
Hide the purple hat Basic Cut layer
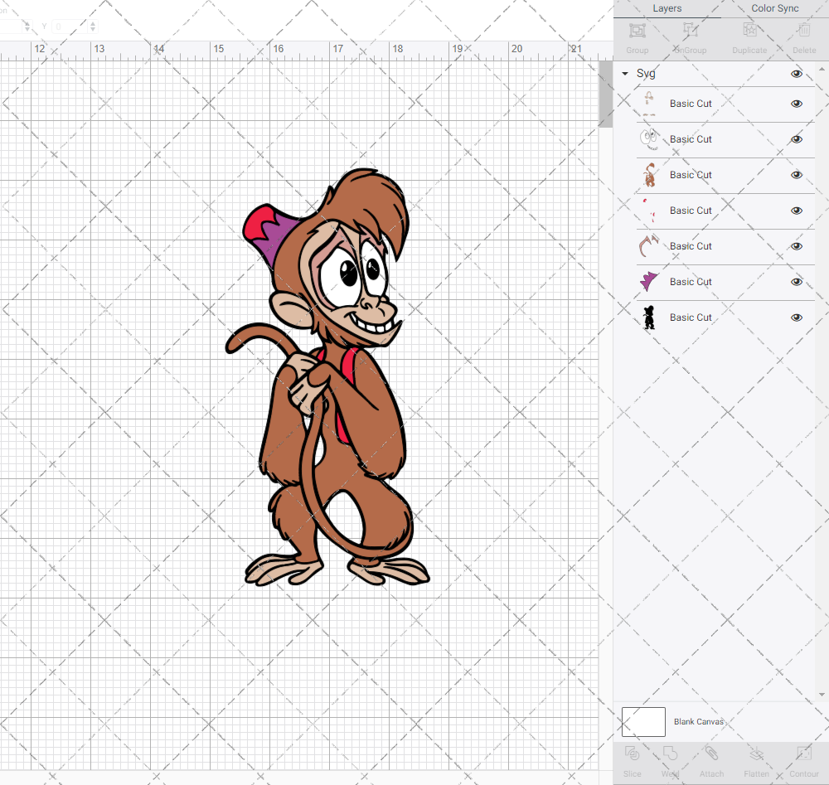point(797,282)
